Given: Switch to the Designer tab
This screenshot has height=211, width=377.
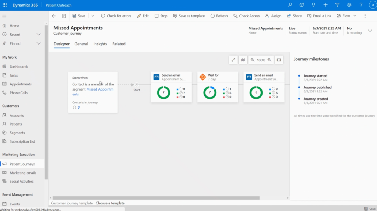Looking at the screenshot, I should pos(61,44).
